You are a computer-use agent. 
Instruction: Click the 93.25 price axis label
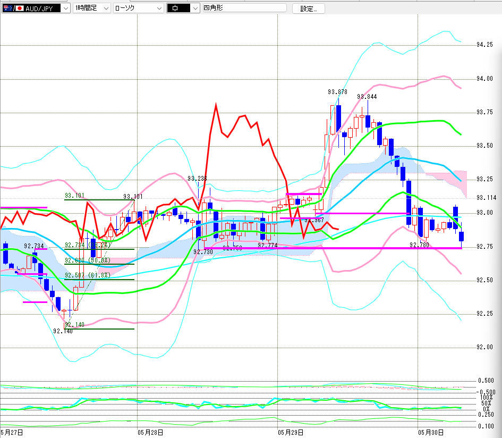tap(484, 179)
